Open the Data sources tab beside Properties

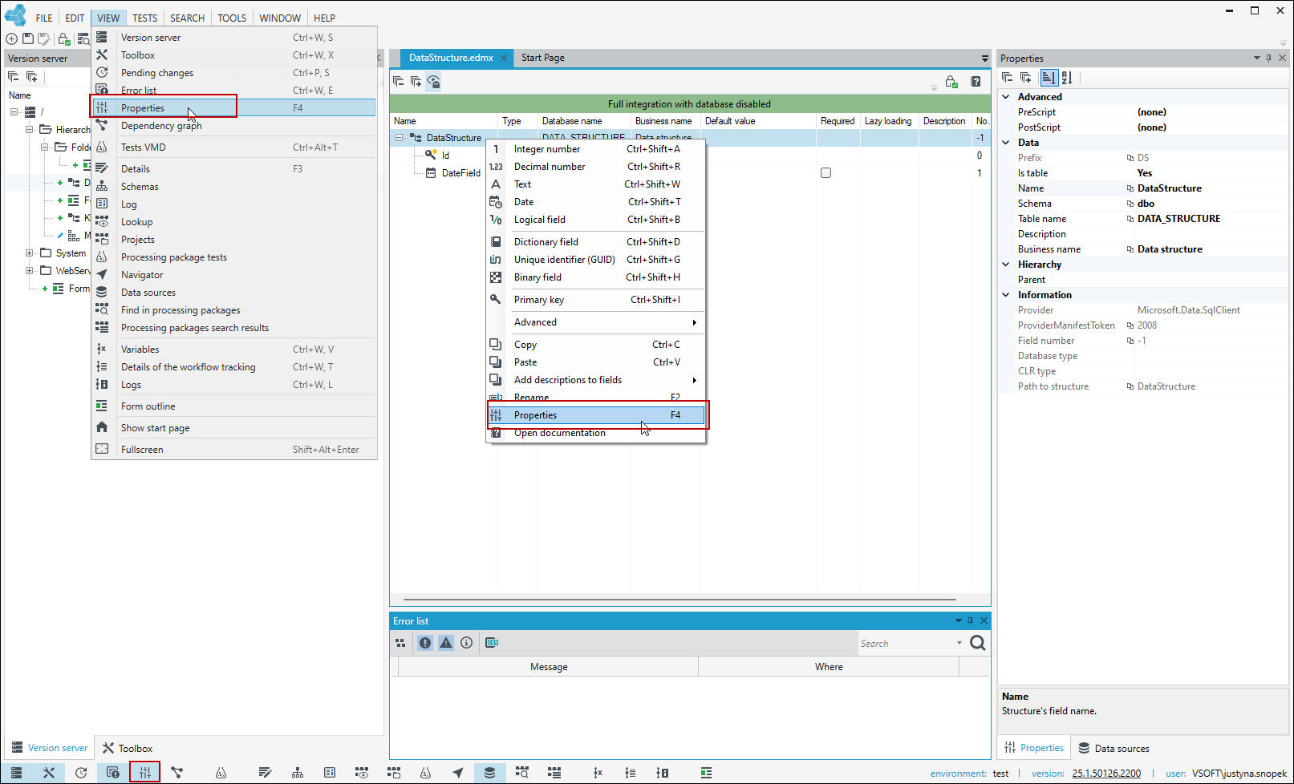coord(1113,749)
